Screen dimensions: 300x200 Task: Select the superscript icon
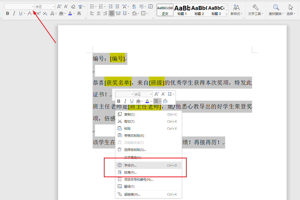click(39, 13)
